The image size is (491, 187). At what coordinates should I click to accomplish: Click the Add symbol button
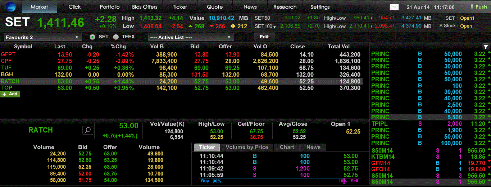click(x=10, y=94)
